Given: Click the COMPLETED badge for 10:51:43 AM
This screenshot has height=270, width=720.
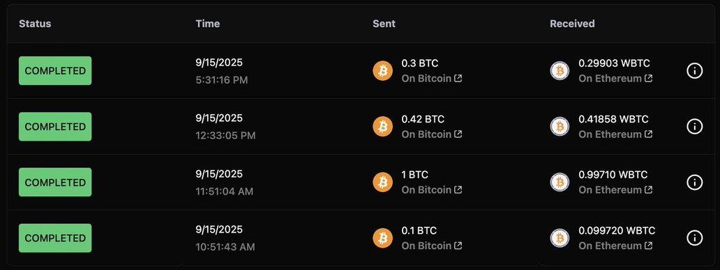Looking at the screenshot, I should coord(55,238).
